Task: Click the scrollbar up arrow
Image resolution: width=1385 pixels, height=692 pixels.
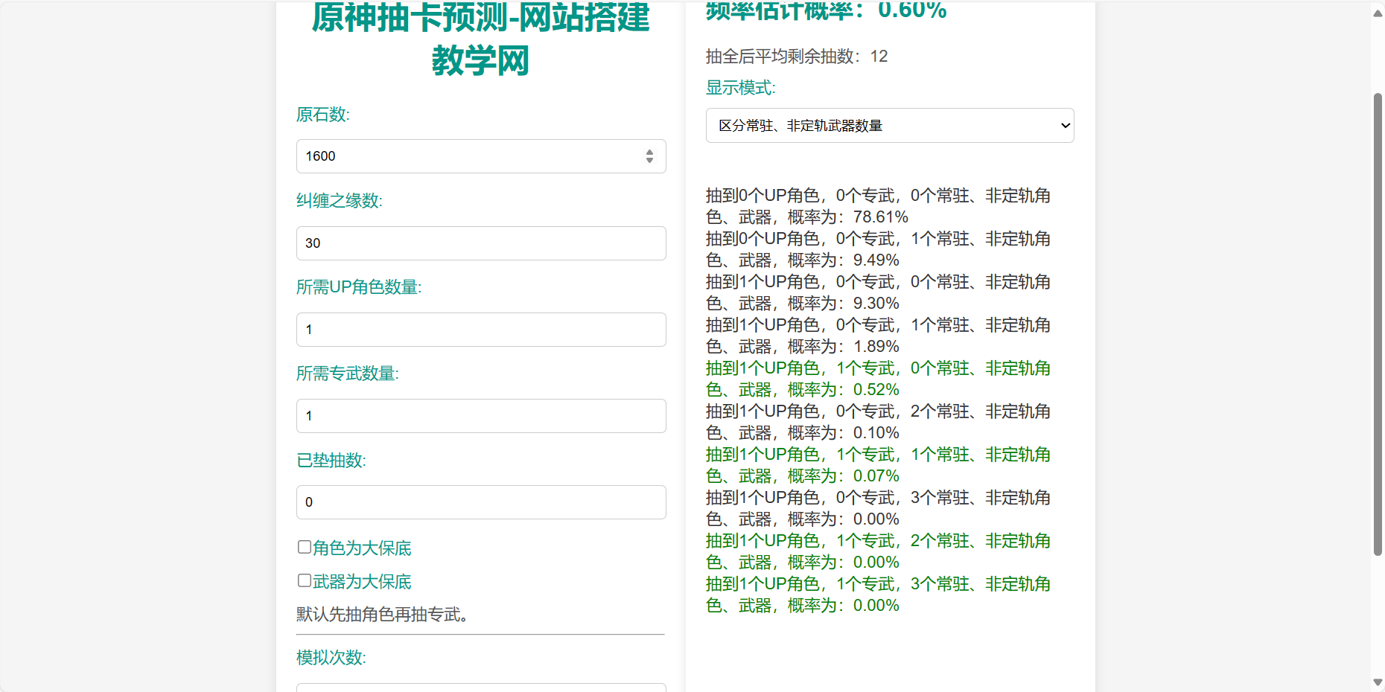Action: pos(1378,13)
